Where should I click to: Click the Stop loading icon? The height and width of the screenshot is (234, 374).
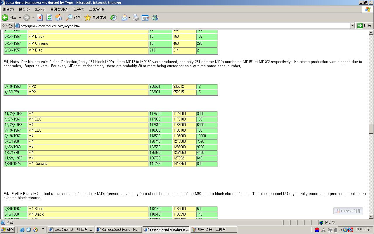coord(40,18)
